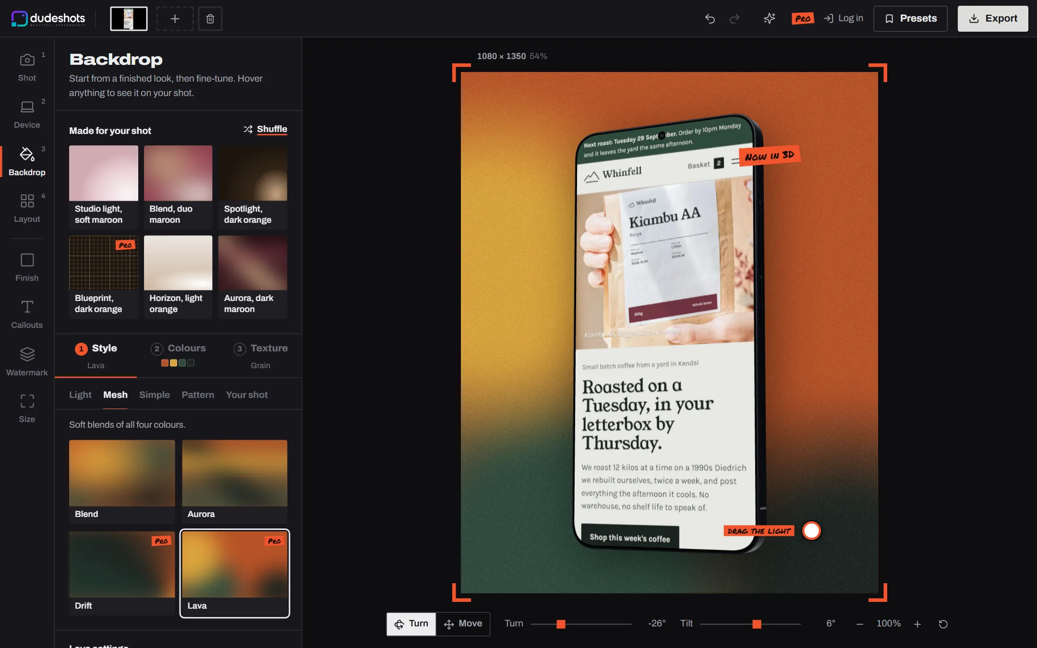Viewport: 1037px width, 648px height.
Task: Adjust the Turn slider handle
Action: (561, 624)
